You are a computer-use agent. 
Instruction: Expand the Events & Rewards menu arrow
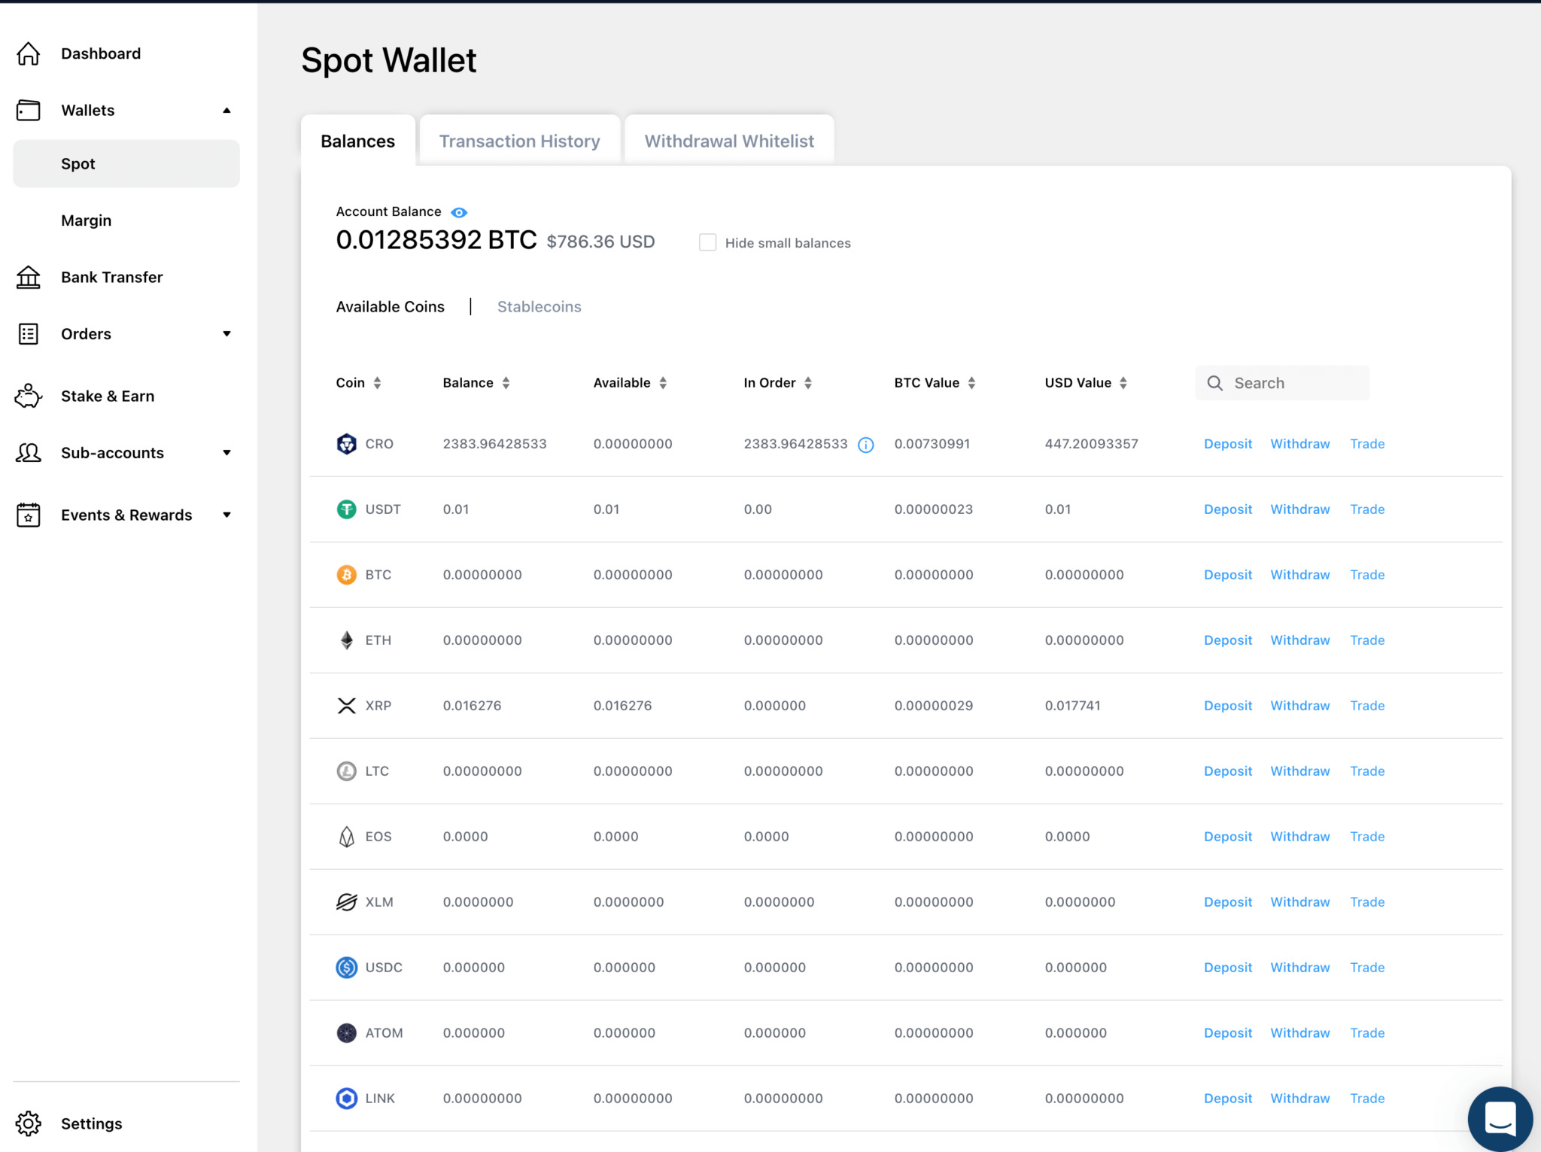tap(226, 515)
